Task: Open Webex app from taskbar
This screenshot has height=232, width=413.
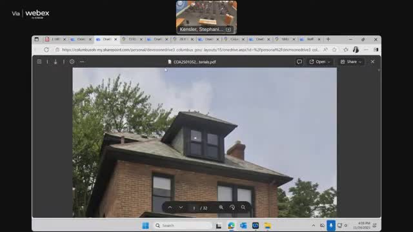Action: [x=256, y=226]
